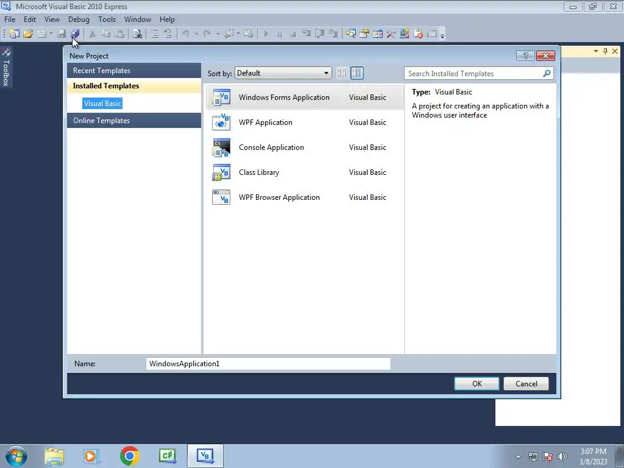Expand Online Templates section
This screenshot has height=468, width=624.
pos(133,121)
